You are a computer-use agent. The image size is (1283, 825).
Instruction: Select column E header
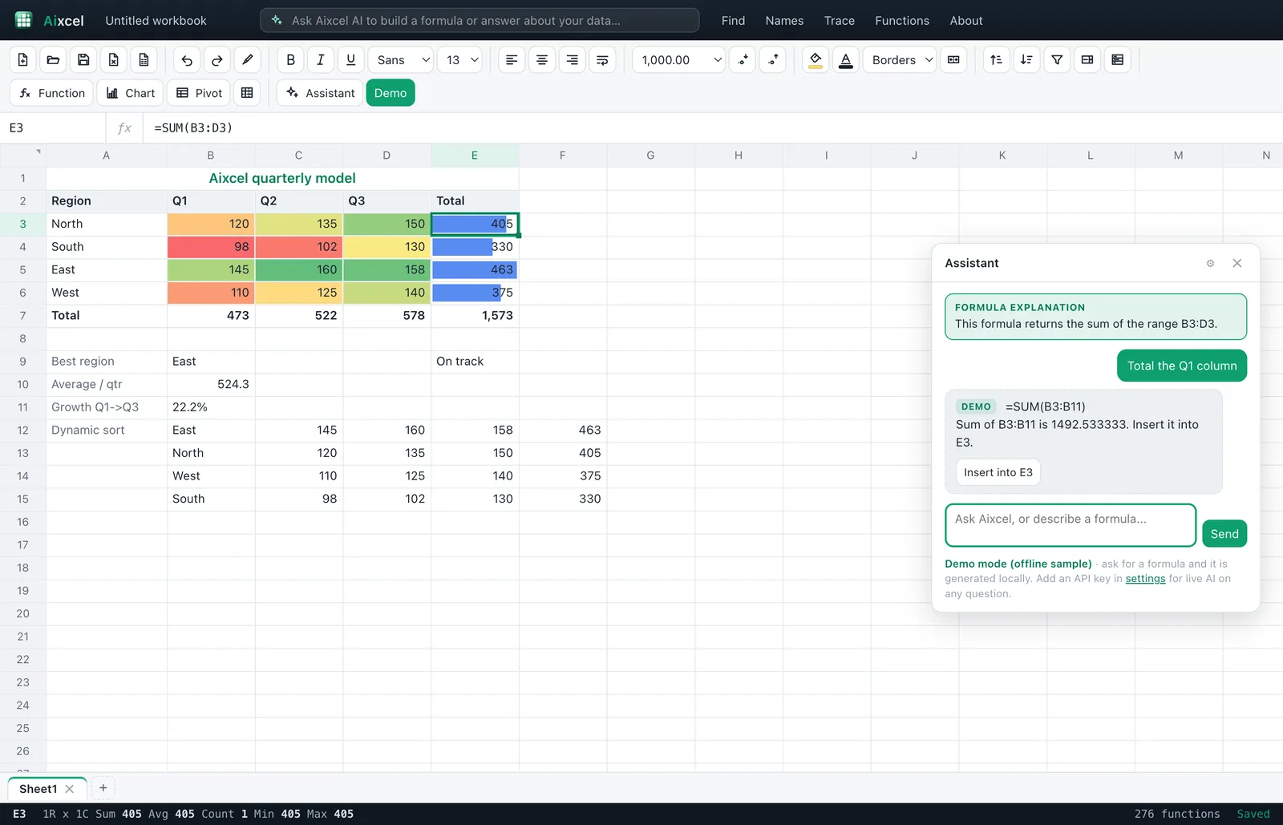[475, 156]
